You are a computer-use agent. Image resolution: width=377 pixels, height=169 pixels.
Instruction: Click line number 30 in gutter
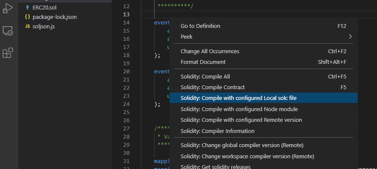126,153
